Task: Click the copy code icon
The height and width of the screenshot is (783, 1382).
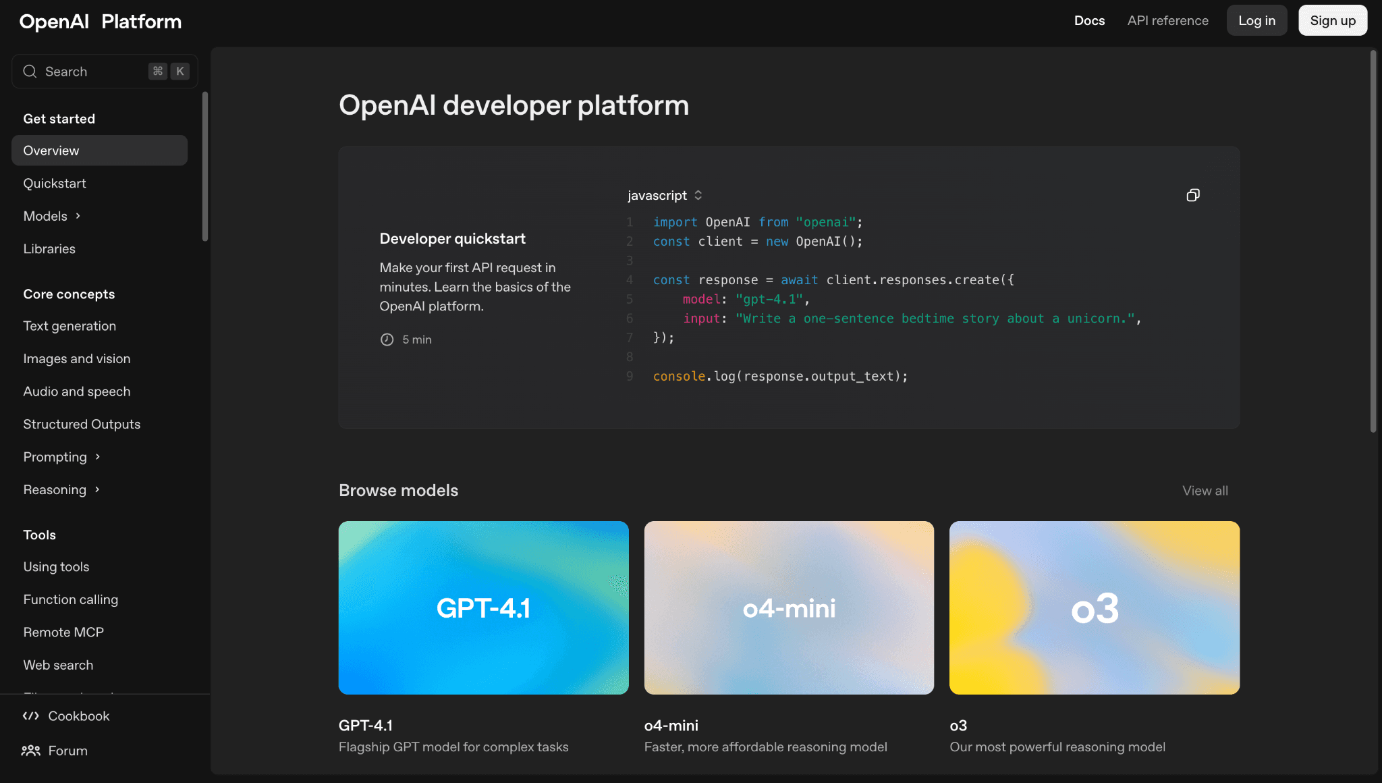Action: pos(1192,196)
